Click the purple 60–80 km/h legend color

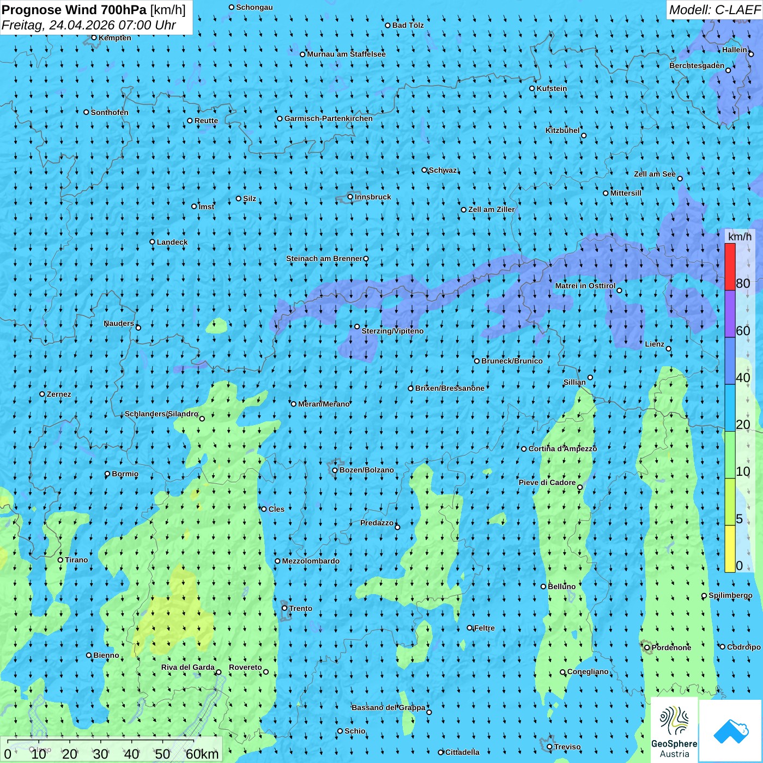pos(730,314)
